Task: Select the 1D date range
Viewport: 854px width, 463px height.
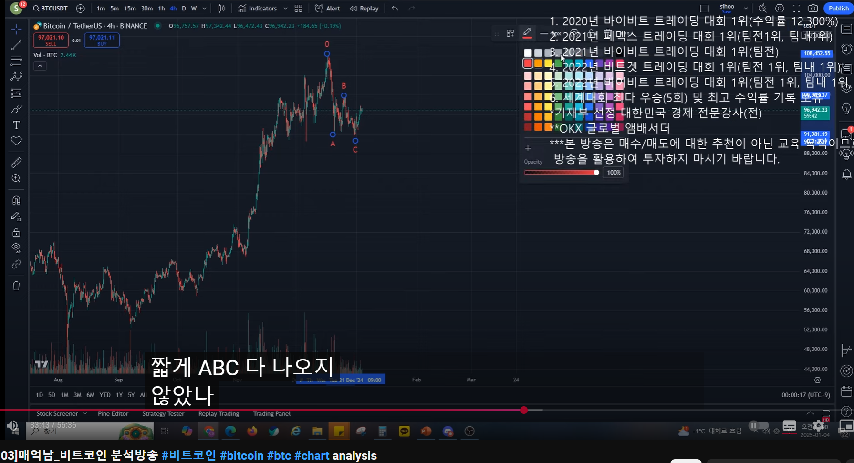Action: coord(39,395)
